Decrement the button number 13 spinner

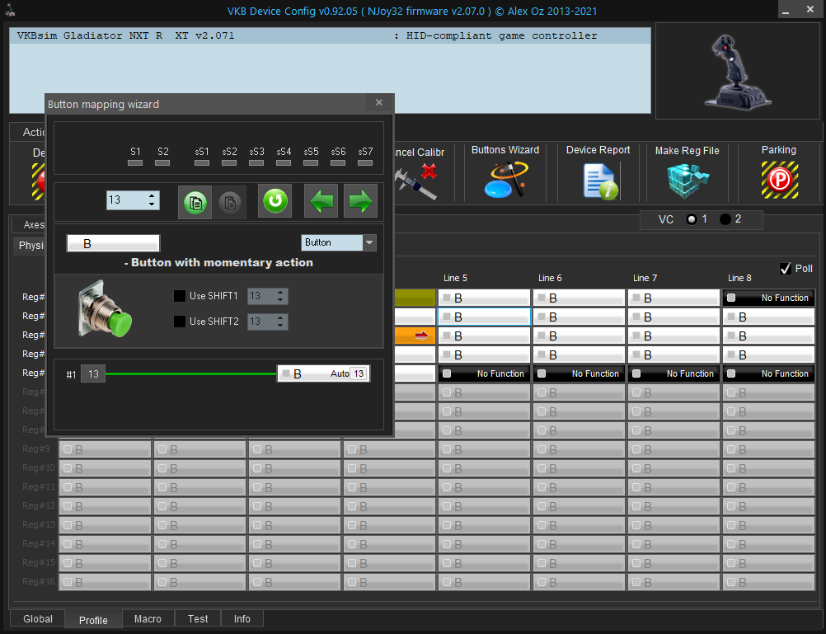[x=152, y=204]
